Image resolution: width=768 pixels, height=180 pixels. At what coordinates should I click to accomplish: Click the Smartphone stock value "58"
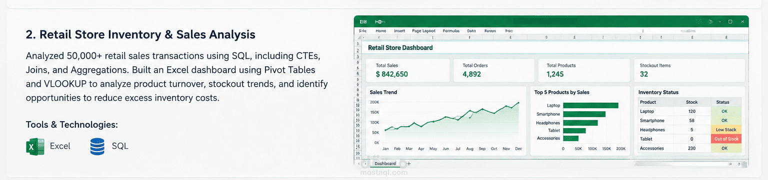click(691, 120)
